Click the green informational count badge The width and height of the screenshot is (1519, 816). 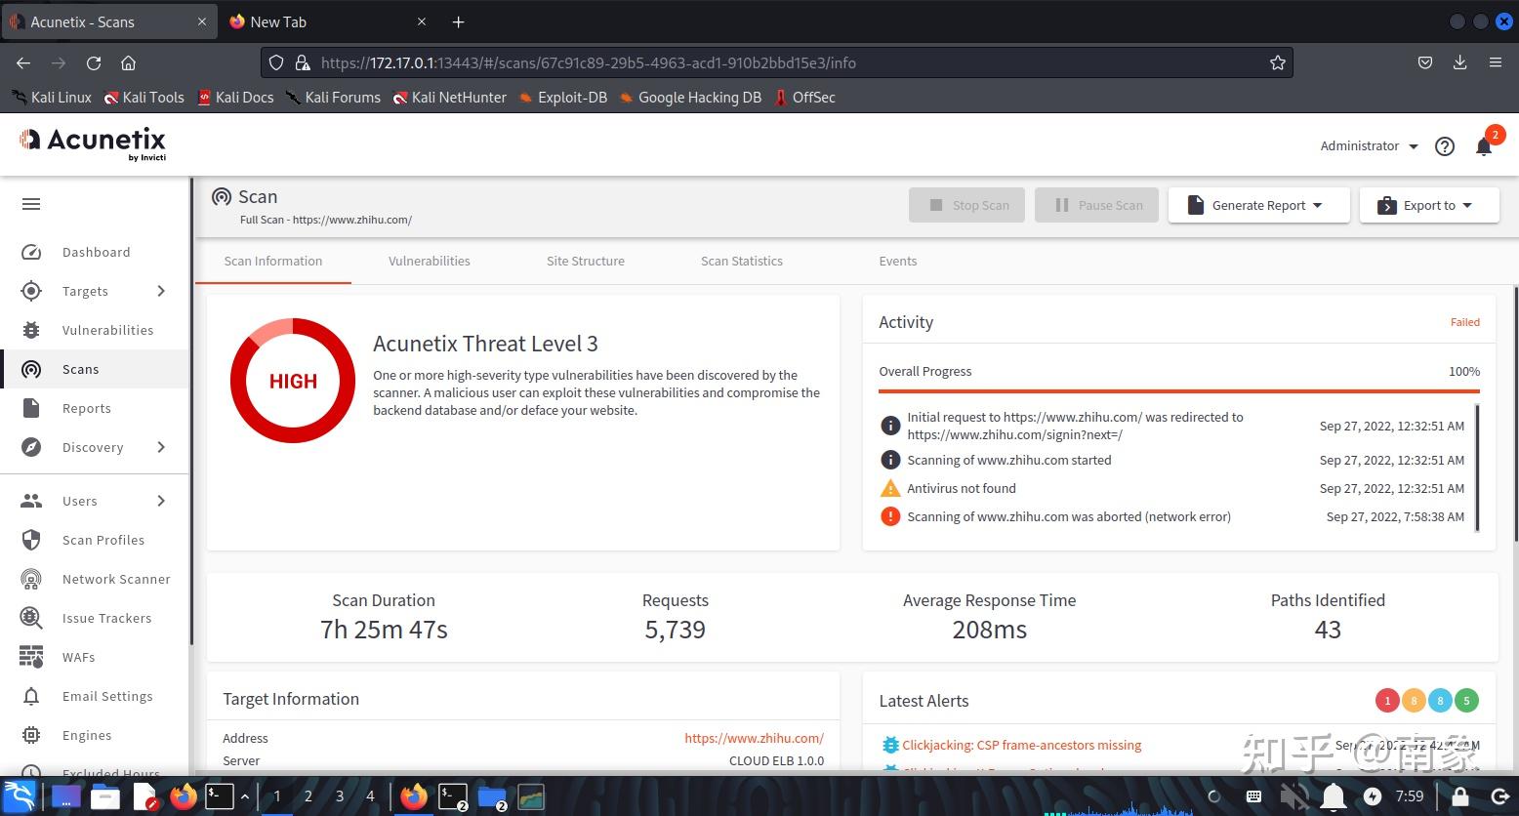pos(1466,700)
